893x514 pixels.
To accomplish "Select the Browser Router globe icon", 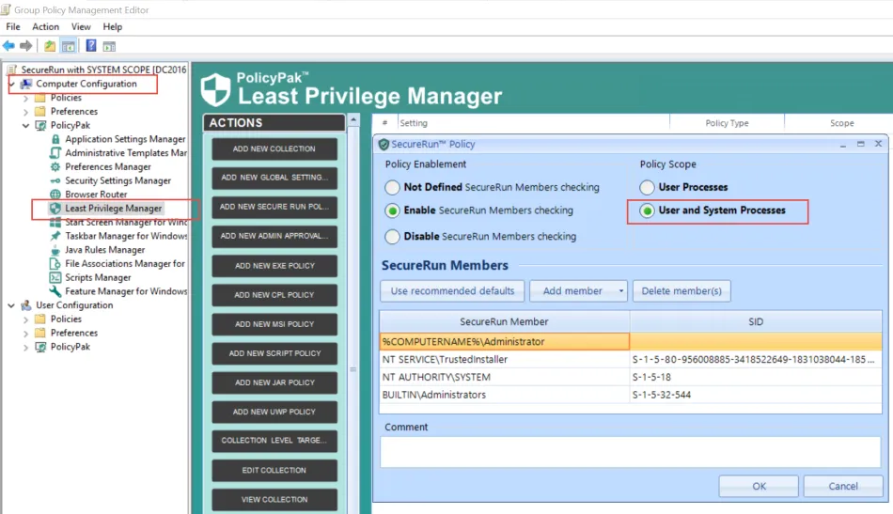I will (55, 195).
